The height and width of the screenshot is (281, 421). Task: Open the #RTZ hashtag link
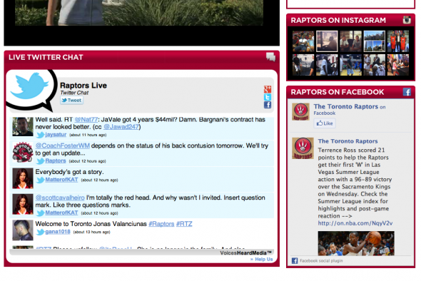coord(184,224)
